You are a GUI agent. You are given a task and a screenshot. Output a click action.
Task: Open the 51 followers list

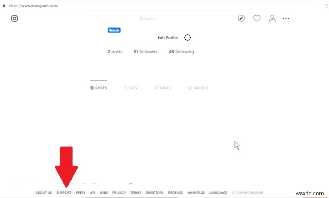pyautogui.click(x=146, y=51)
